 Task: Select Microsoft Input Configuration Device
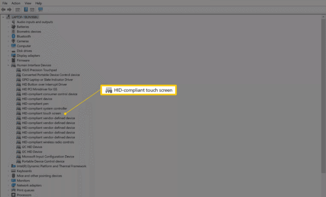click(48, 157)
